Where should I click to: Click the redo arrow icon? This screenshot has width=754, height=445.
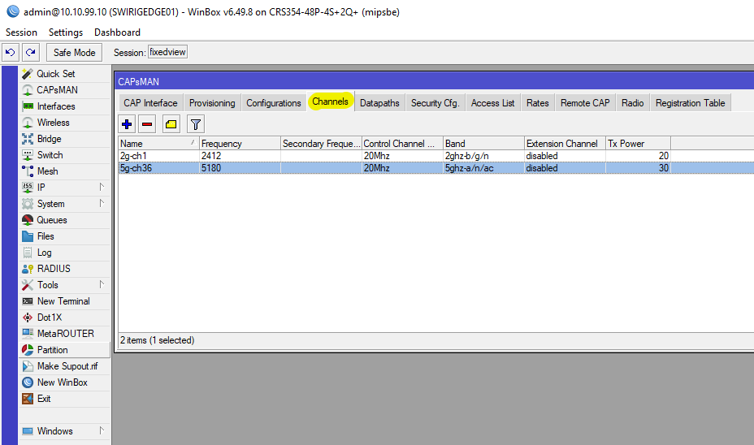30,53
